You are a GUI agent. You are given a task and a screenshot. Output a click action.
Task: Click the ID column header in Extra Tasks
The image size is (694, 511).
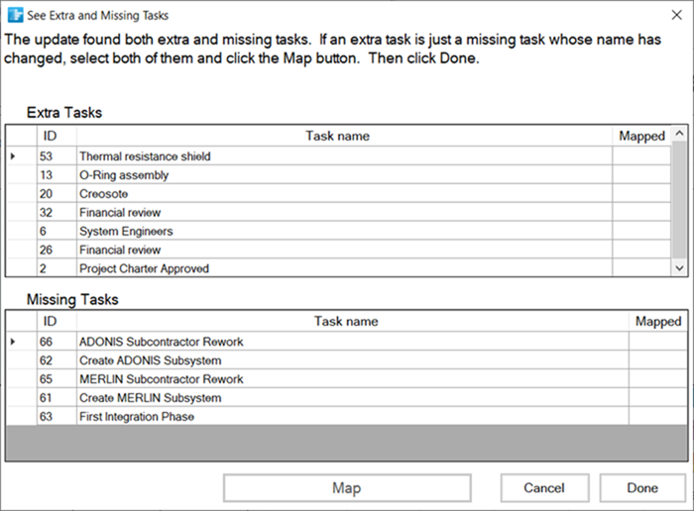57,136
